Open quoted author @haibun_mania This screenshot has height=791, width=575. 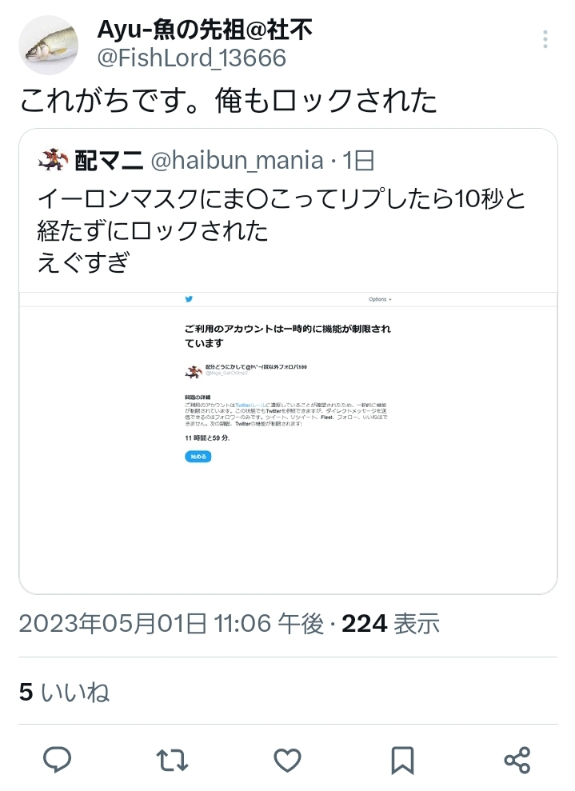coord(237,161)
